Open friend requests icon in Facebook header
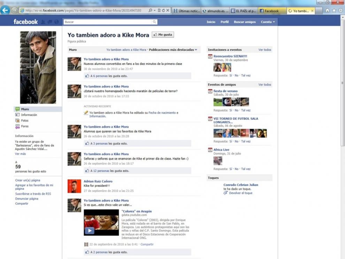 click(43, 22)
